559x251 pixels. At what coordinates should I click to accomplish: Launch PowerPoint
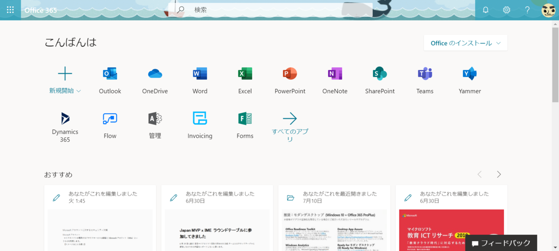click(290, 80)
